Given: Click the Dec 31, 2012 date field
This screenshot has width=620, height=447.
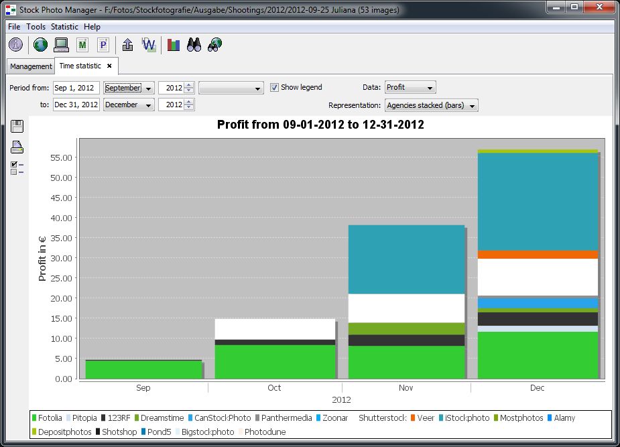Looking at the screenshot, I should pos(76,105).
